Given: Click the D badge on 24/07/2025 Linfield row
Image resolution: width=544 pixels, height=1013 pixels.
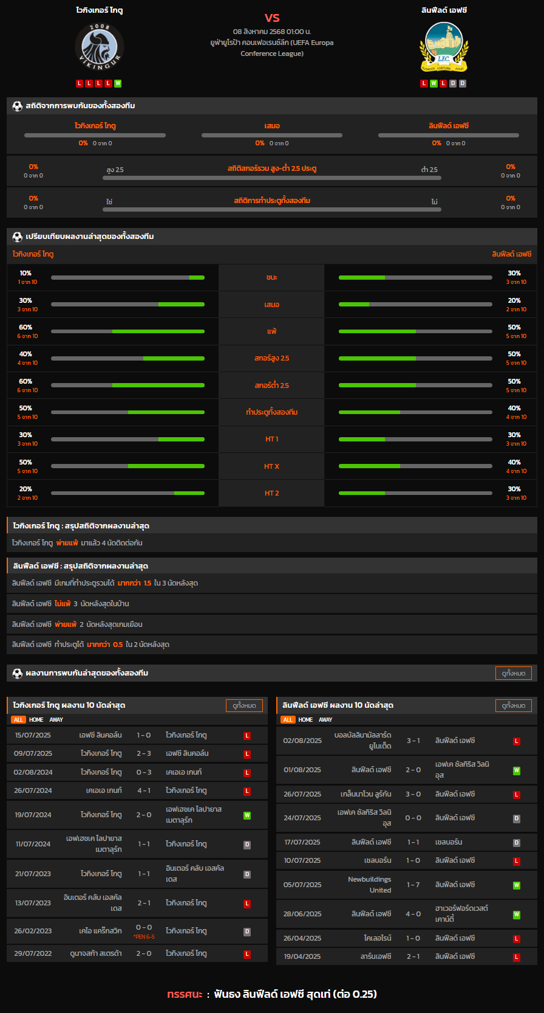Looking at the screenshot, I should point(517,818).
